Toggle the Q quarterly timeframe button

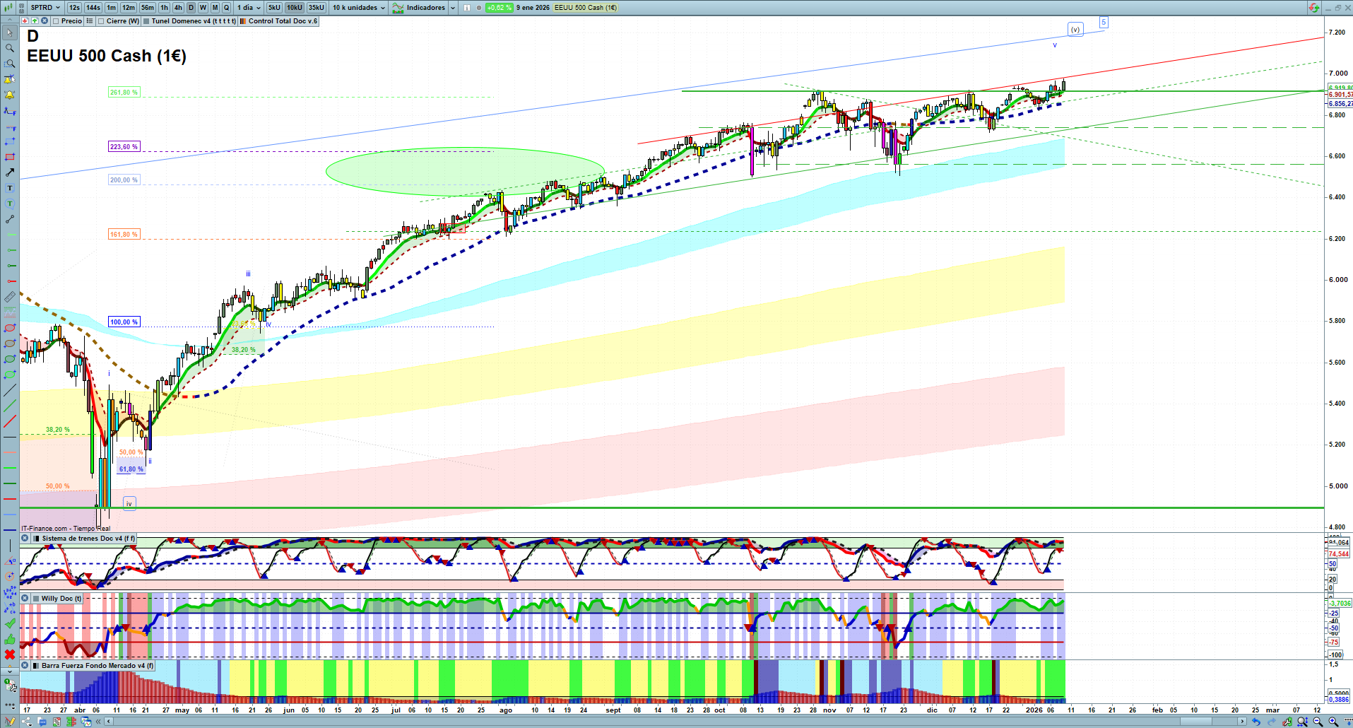[227, 8]
